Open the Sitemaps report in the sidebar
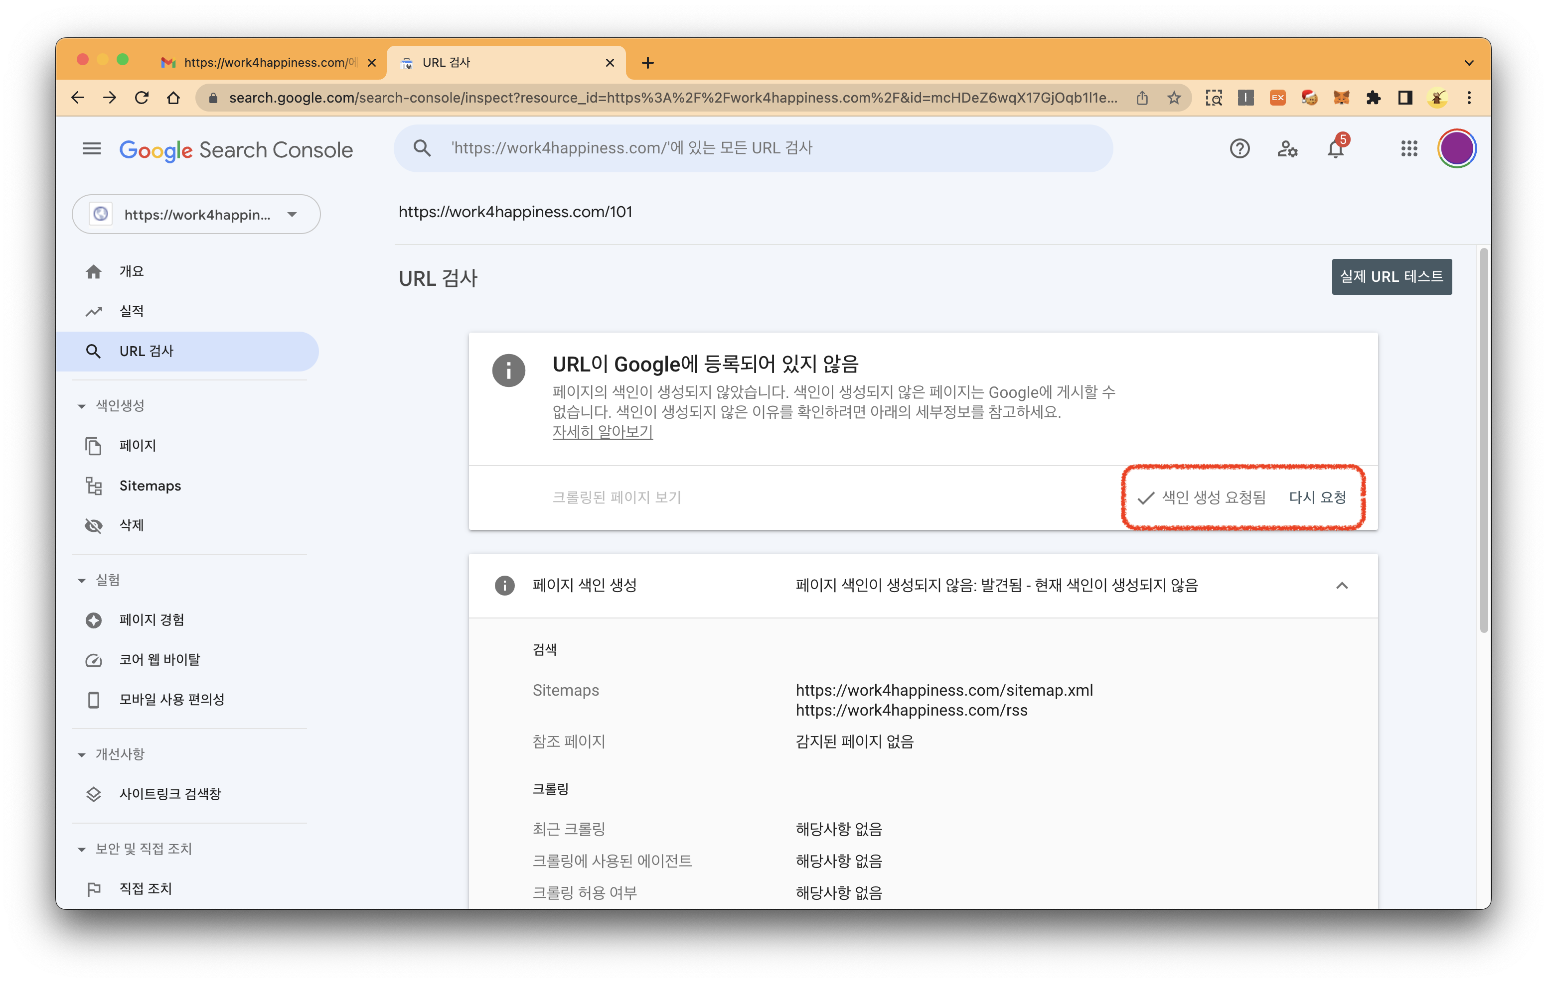 point(150,486)
